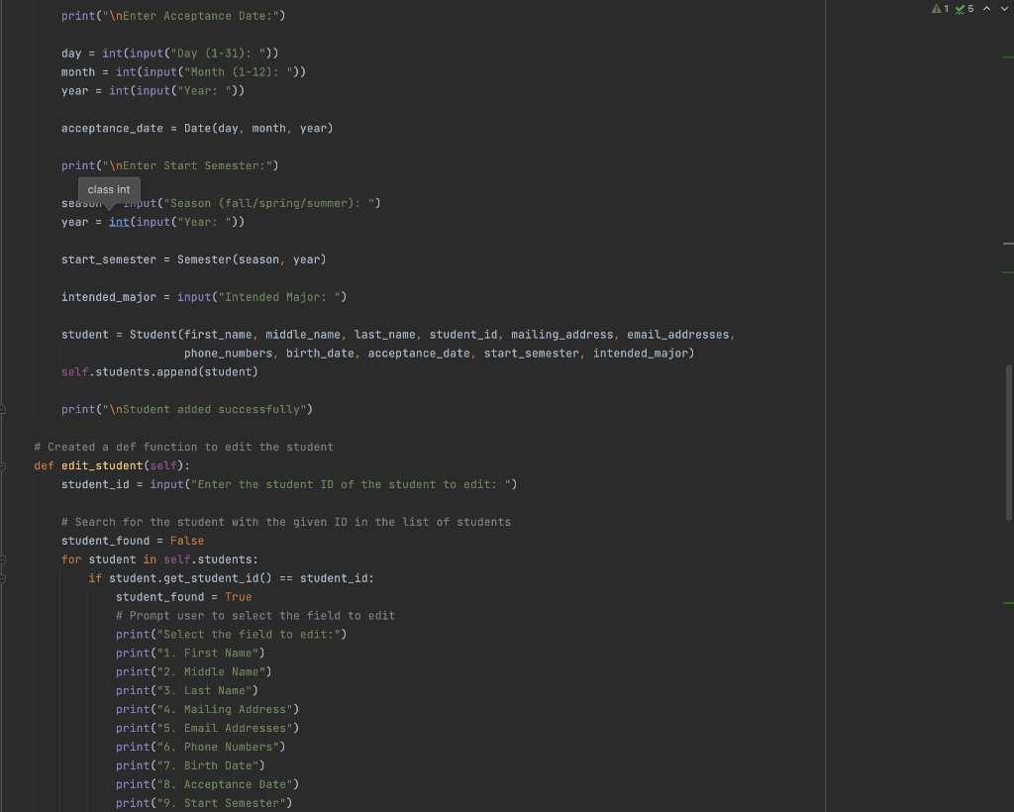This screenshot has width=1014, height=812.
Task: Click the '2. Middle Name' print line
Action: click(194, 671)
